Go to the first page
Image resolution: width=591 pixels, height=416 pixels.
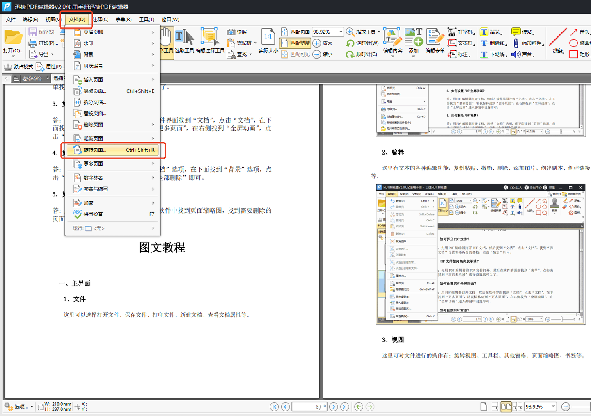274,407
